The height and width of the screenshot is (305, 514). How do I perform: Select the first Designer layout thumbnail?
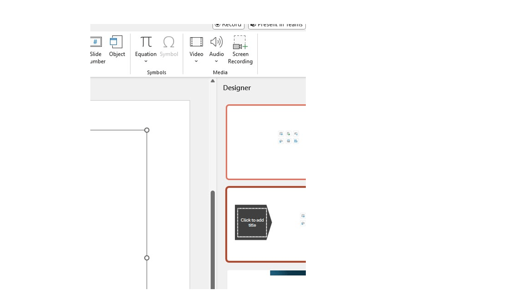pos(266,142)
